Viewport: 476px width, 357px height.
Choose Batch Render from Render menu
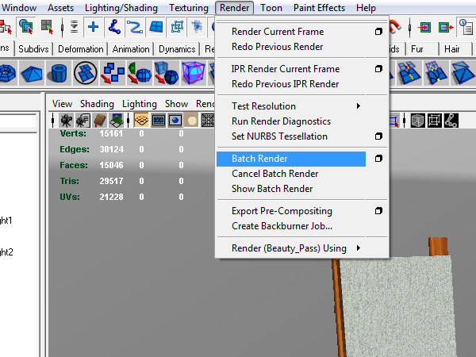click(291, 159)
